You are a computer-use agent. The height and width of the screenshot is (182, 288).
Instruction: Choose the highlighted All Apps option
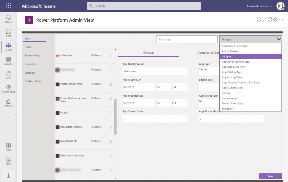[251, 56]
